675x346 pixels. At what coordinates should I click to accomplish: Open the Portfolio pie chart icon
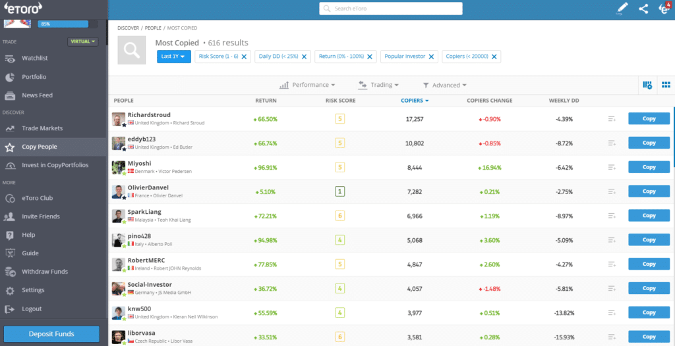(10, 77)
